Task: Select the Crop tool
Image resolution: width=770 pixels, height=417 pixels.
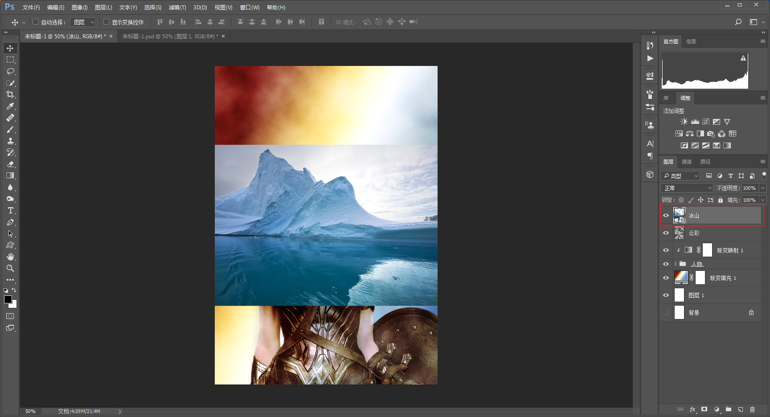Action: (x=10, y=94)
